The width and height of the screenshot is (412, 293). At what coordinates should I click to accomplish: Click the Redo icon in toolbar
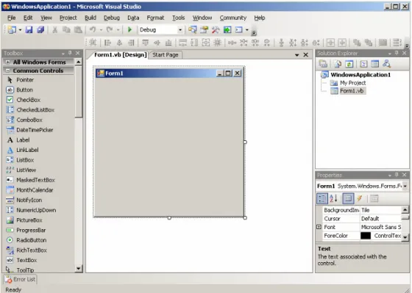coord(110,29)
